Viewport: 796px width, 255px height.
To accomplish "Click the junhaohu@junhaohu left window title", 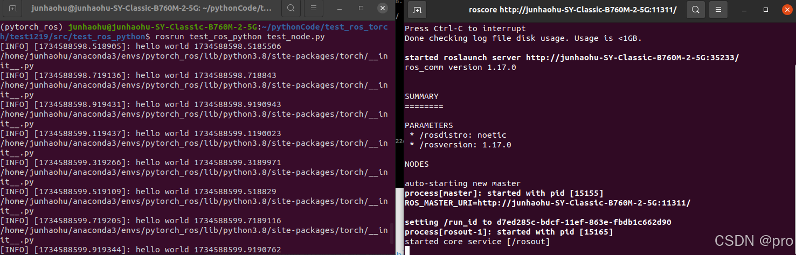I will pyautogui.click(x=152, y=9).
